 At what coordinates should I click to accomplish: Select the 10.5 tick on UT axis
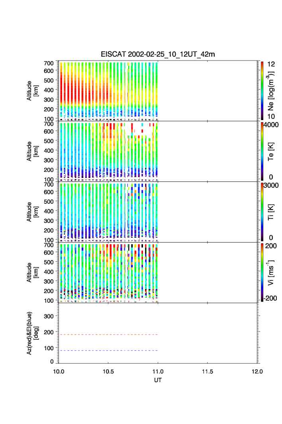[108, 371]
